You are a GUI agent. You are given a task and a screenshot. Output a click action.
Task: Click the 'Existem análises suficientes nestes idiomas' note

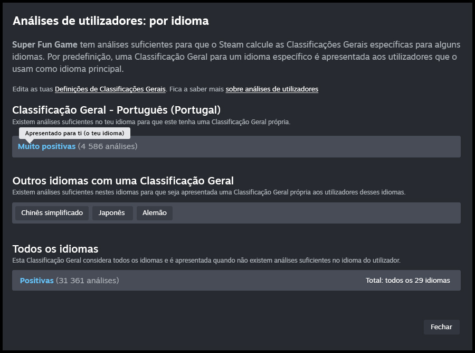pos(209,192)
